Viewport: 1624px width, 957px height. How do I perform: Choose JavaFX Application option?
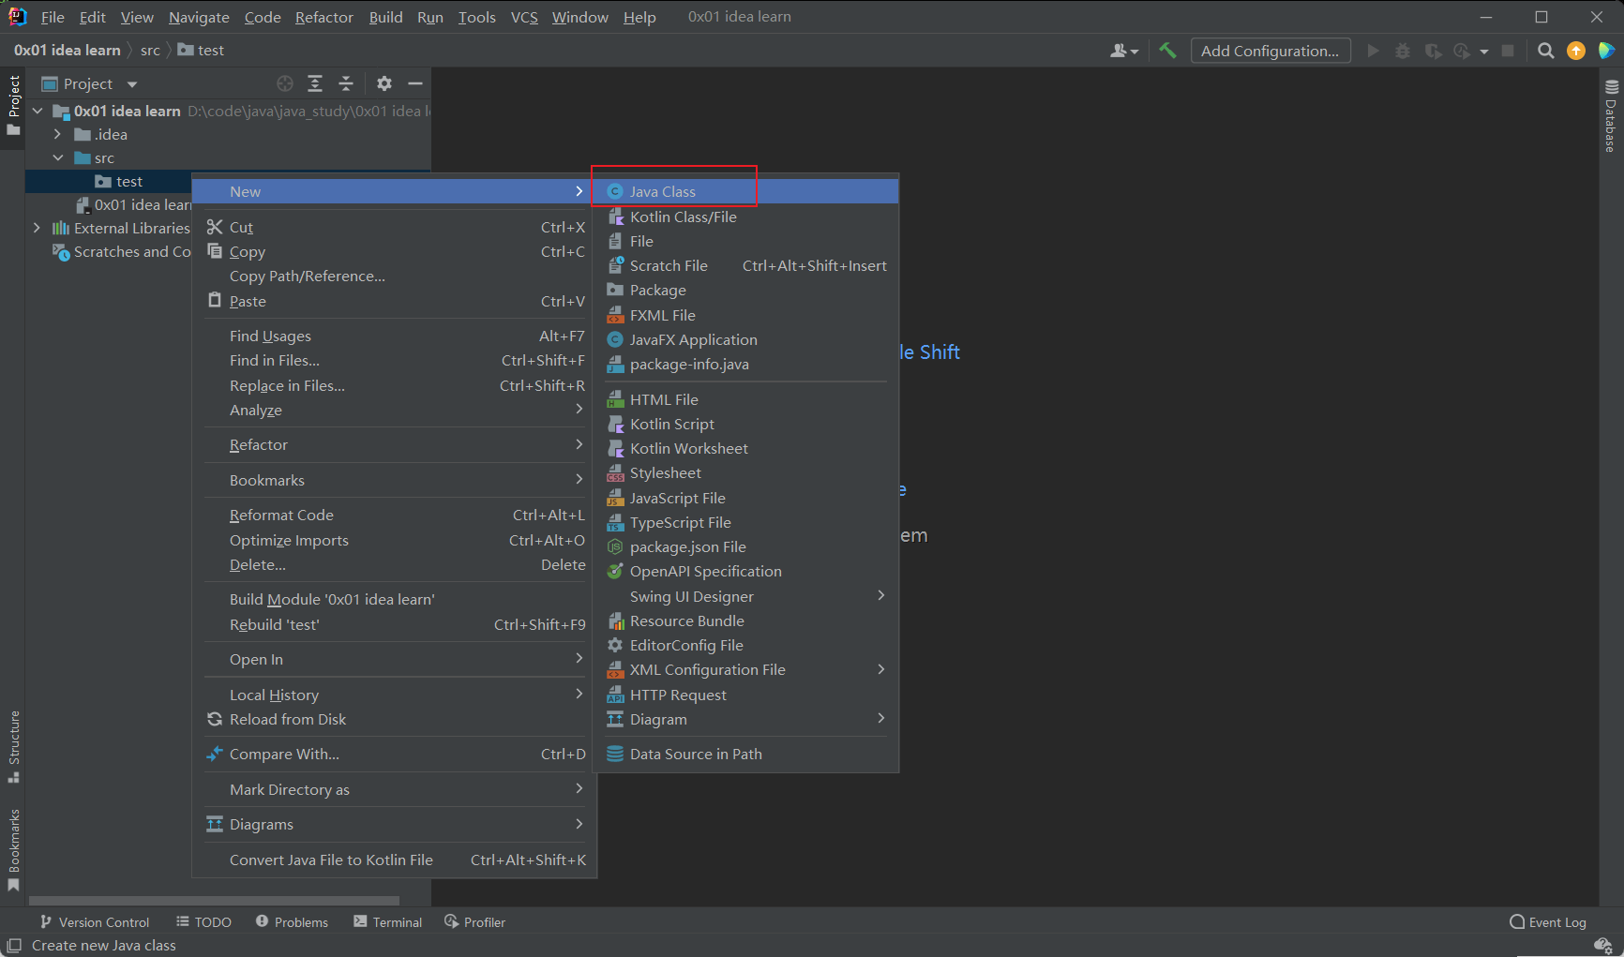point(745,339)
